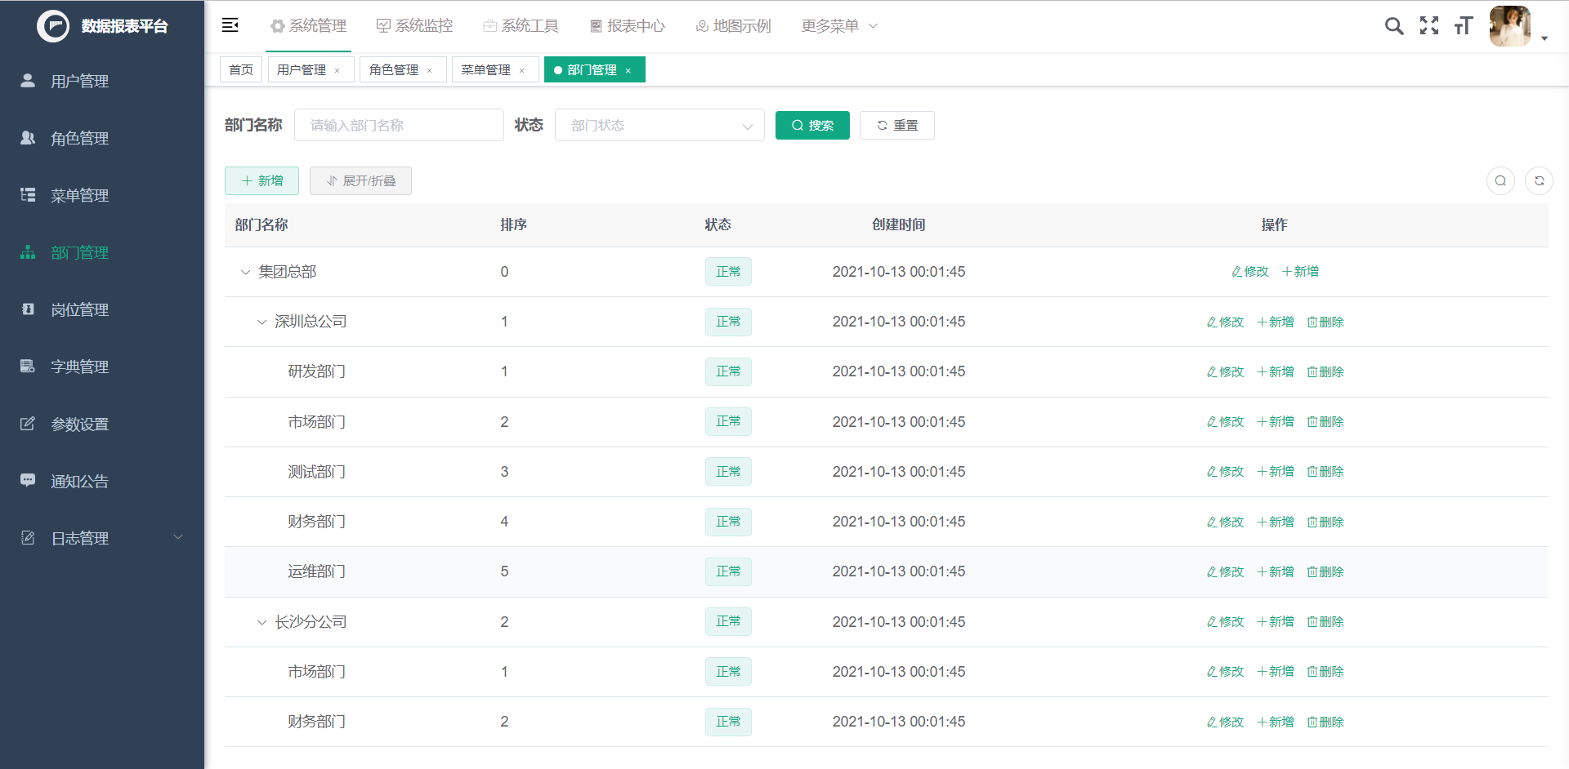
Task: Select the 用户管理 sidebar icon
Action: 27,80
